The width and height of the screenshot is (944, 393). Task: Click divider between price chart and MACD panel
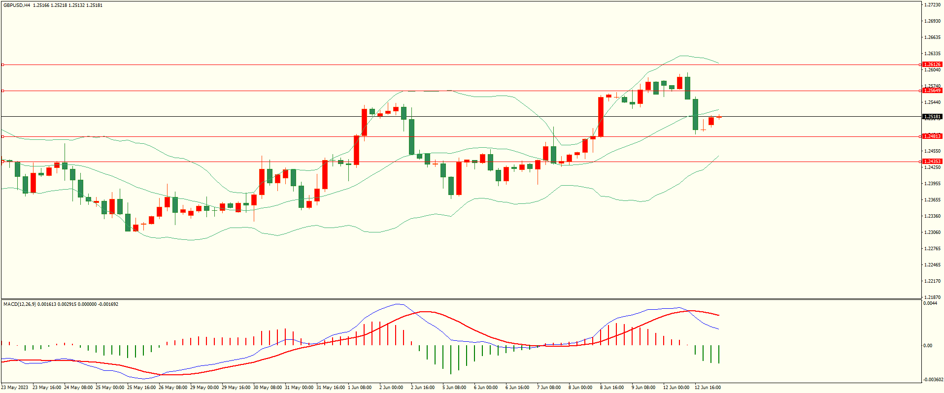click(x=461, y=299)
